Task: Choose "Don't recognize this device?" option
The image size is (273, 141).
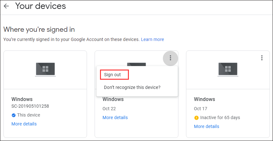Action: 132,87
